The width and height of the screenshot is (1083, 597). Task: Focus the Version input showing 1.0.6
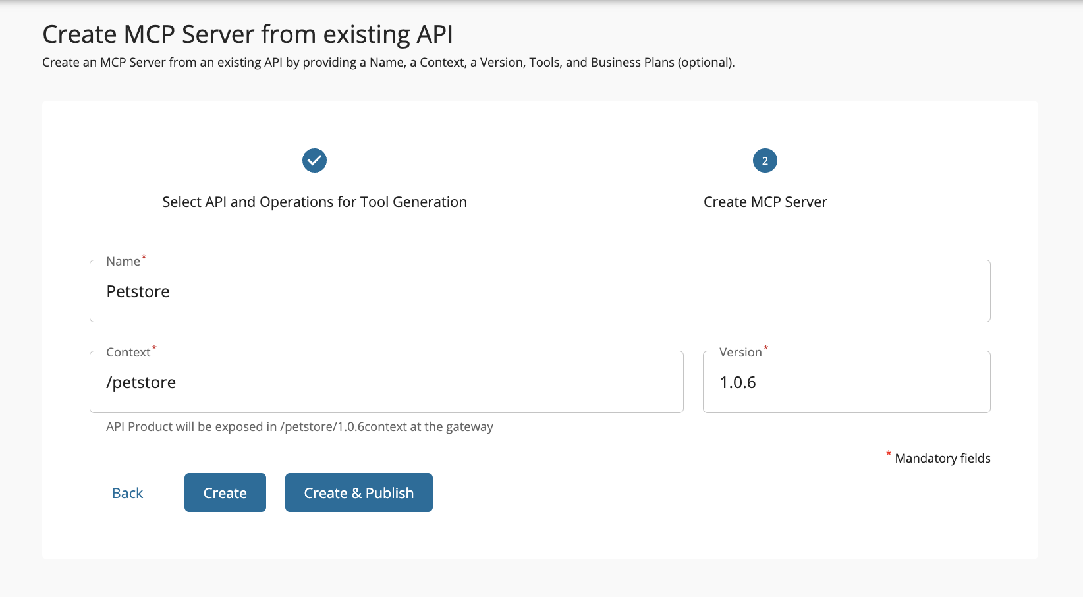tap(847, 382)
